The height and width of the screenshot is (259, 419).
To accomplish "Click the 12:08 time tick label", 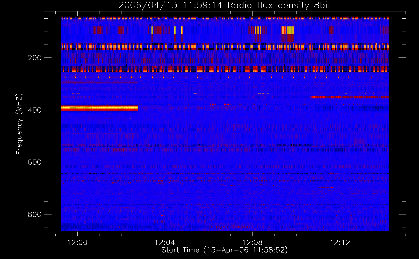I will pyautogui.click(x=252, y=242).
